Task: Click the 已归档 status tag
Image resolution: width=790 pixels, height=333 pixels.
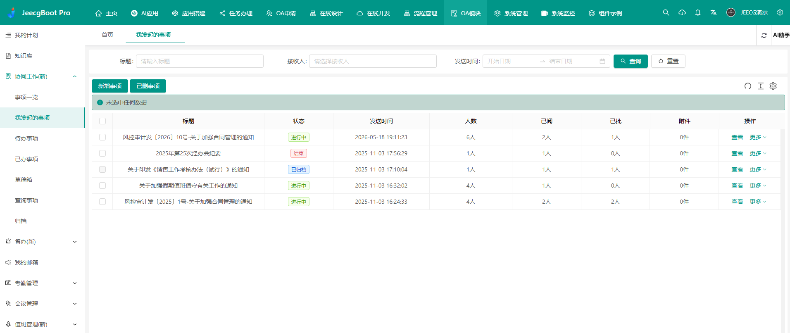Action: coord(299,169)
